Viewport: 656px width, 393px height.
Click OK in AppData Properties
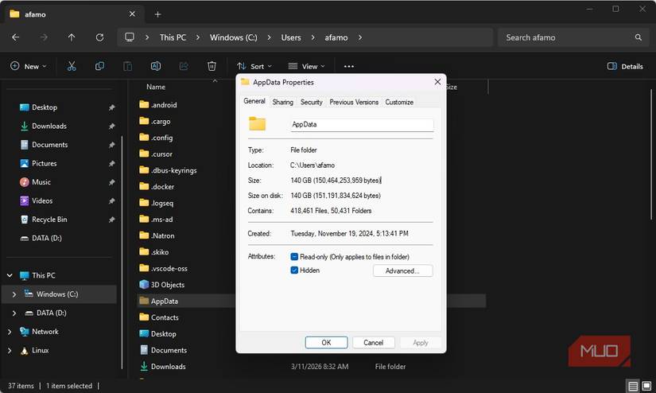pos(326,342)
